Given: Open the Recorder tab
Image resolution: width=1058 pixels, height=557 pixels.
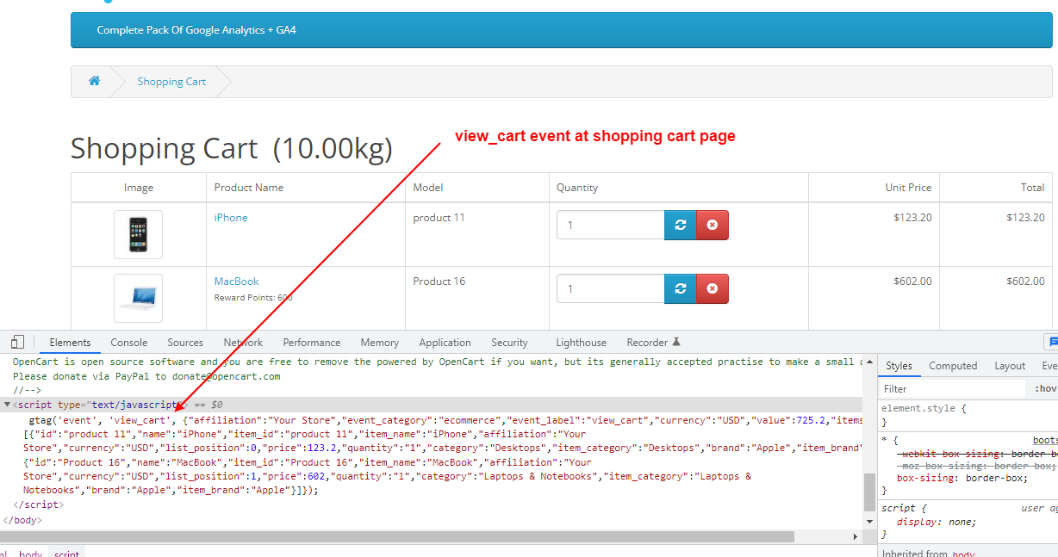Looking at the screenshot, I should pyautogui.click(x=648, y=342).
